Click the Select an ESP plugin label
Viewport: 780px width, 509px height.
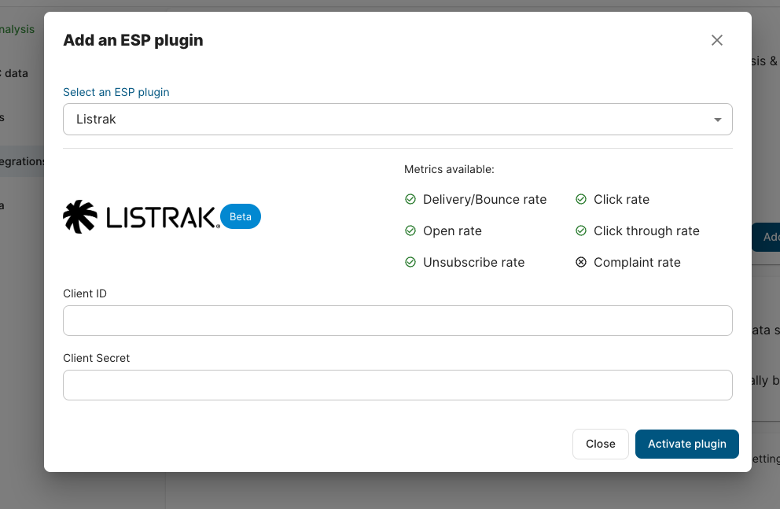coord(116,93)
